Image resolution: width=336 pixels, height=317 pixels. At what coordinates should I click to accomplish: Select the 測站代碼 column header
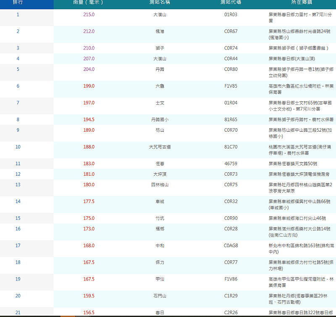click(231, 3)
